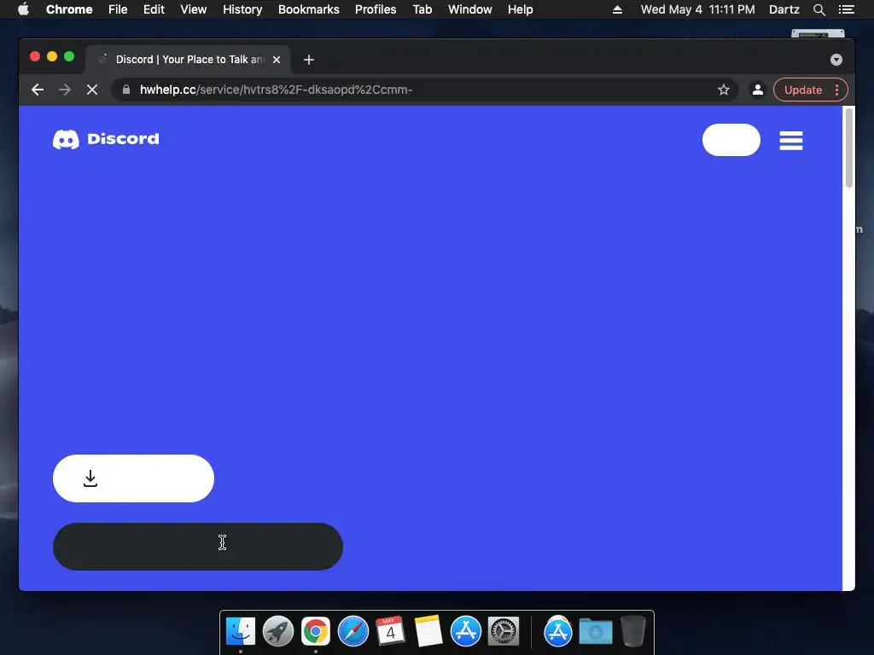This screenshot has width=874, height=655.
Task: Open the History menu
Action: point(242,9)
